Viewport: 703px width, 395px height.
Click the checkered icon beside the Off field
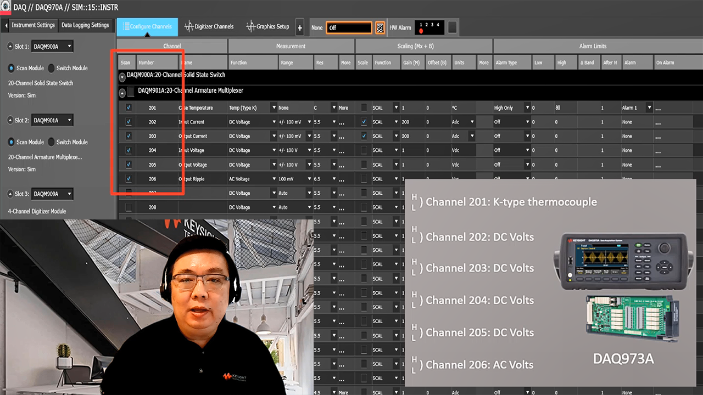point(380,27)
